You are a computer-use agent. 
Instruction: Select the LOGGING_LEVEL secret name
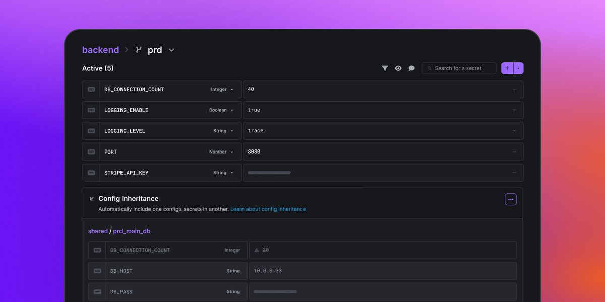[x=125, y=131]
